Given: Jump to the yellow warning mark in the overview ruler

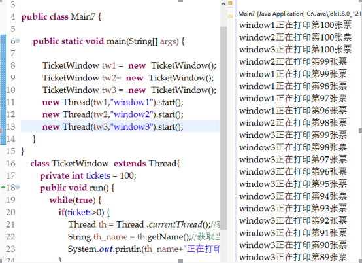Looking at the screenshot, I should click(x=230, y=16).
